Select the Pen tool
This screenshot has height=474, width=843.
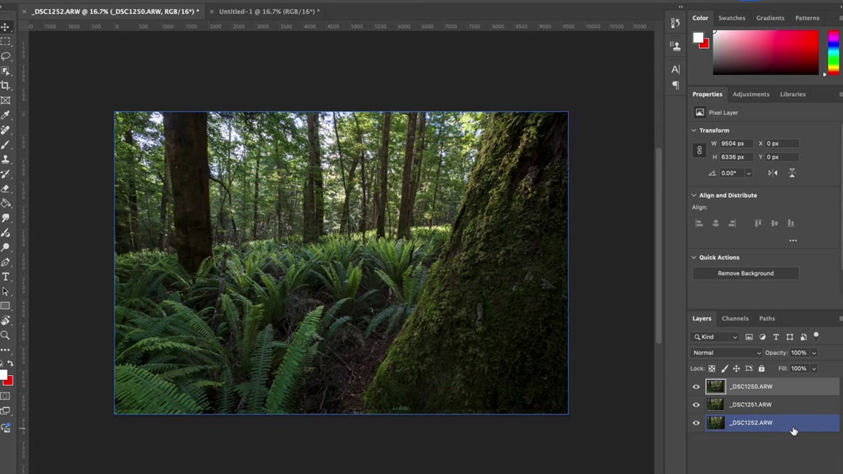[x=5, y=262]
